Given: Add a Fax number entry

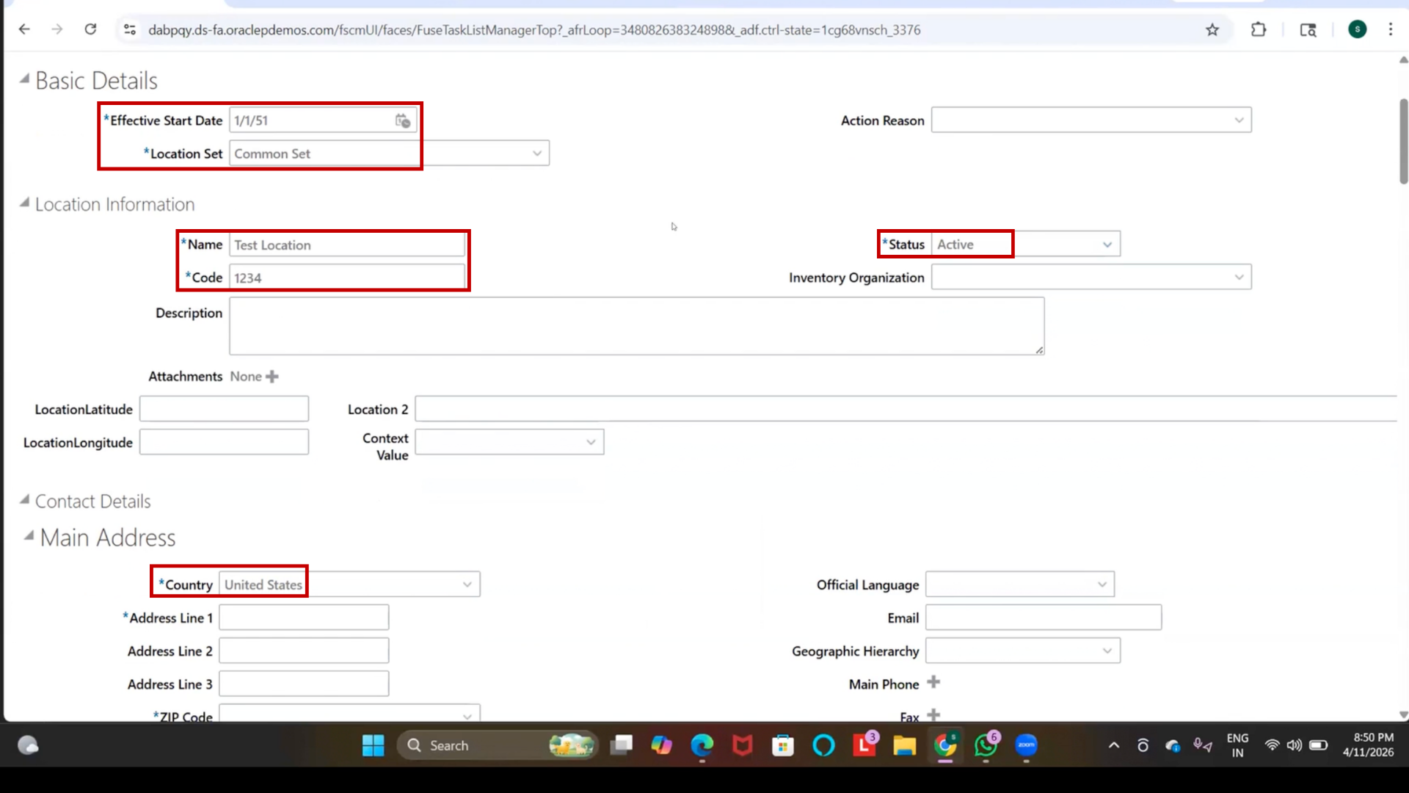Looking at the screenshot, I should click(x=933, y=715).
